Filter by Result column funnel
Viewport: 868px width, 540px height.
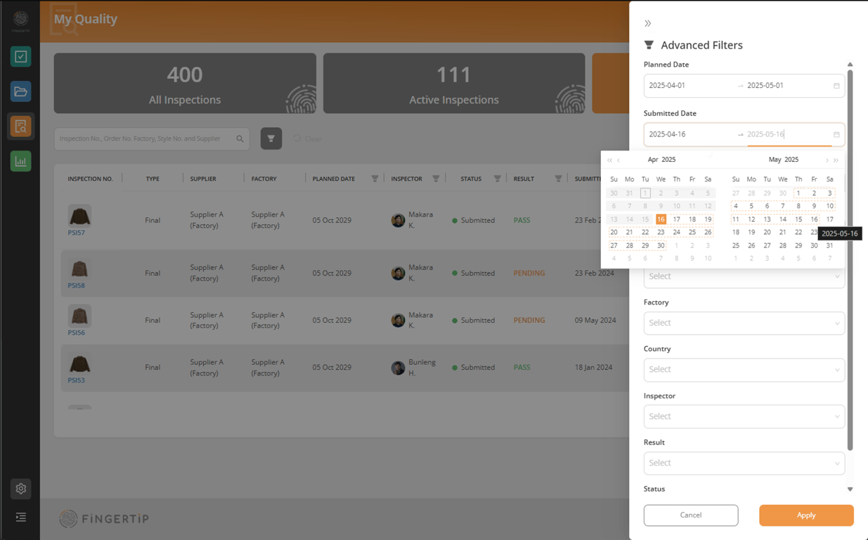tap(559, 179)
